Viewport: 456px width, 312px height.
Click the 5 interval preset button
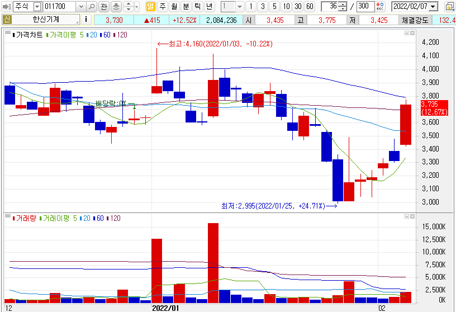coord(274,6)
